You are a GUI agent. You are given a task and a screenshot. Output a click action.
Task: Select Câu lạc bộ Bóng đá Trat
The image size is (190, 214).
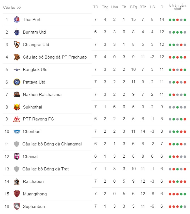[x=45, y=169]
